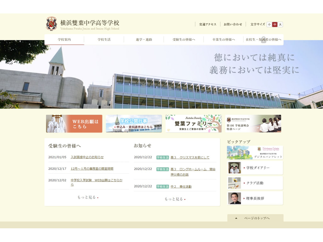The image size is (323, 242).
Task: Open the 交通アクセス link
Action: [x=207, y=24]
